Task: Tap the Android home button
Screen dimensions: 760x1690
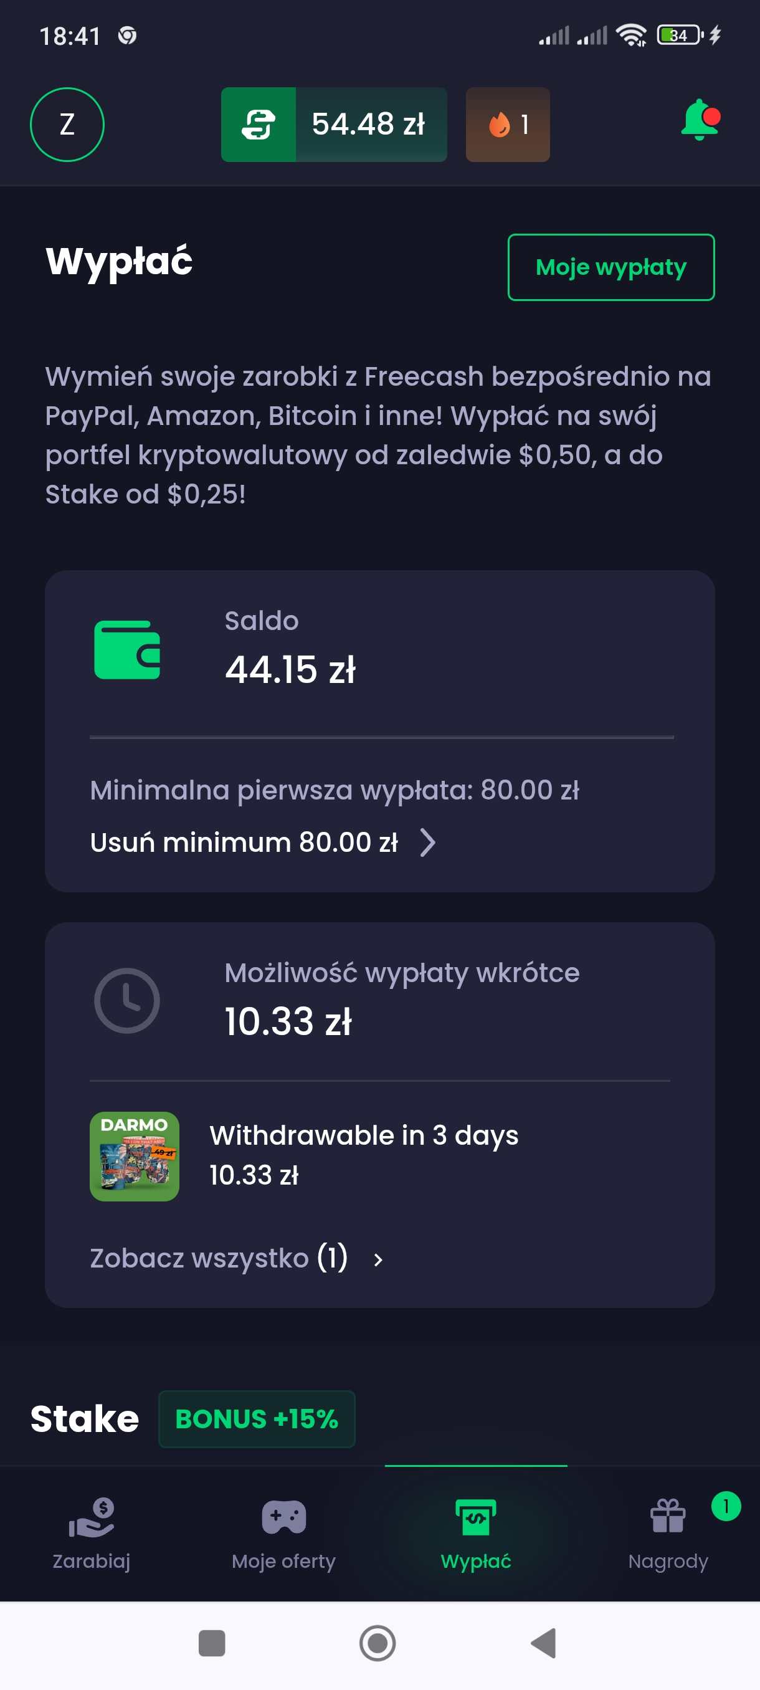Action: [378, 1643]
